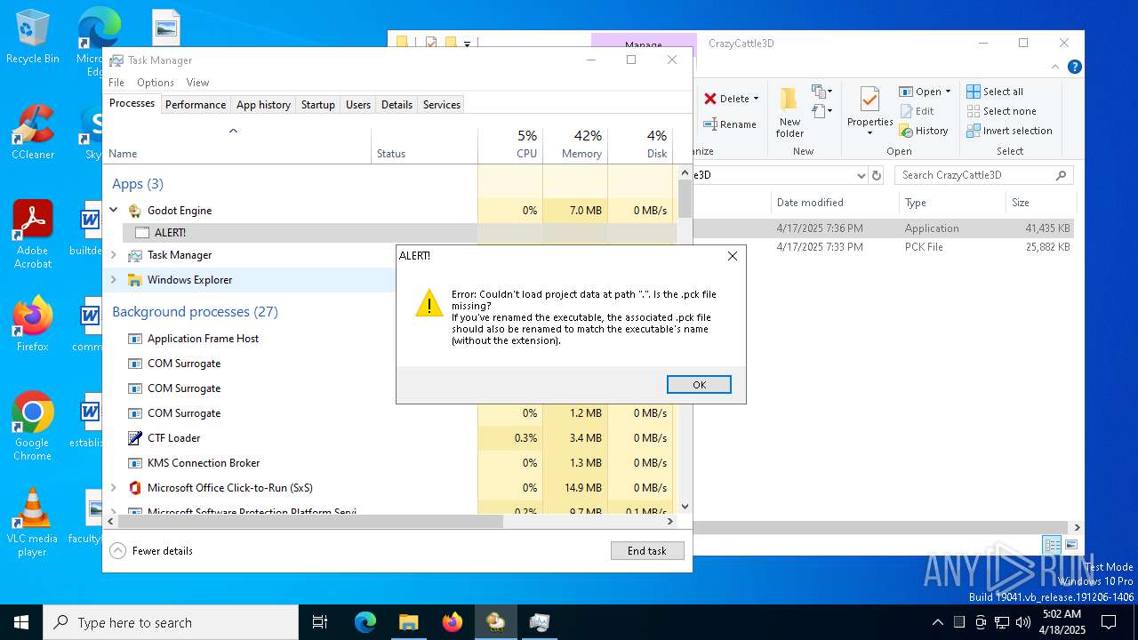Screen dimensions: 1138x640
Task: Click Edit in Explorer ribbon
Action: 918,111
